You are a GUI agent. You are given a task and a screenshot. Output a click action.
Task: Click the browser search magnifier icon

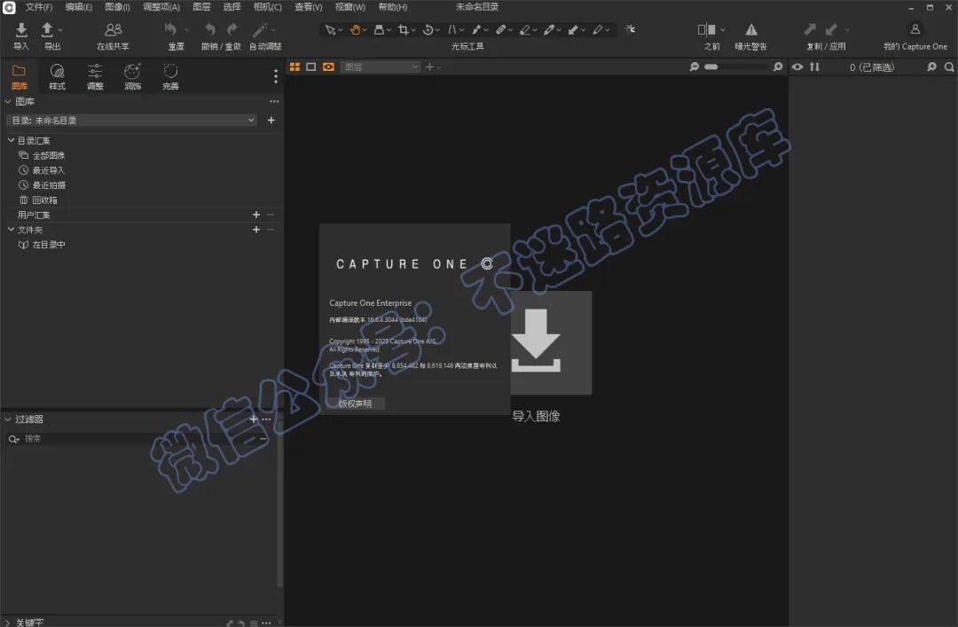(949, 67)
